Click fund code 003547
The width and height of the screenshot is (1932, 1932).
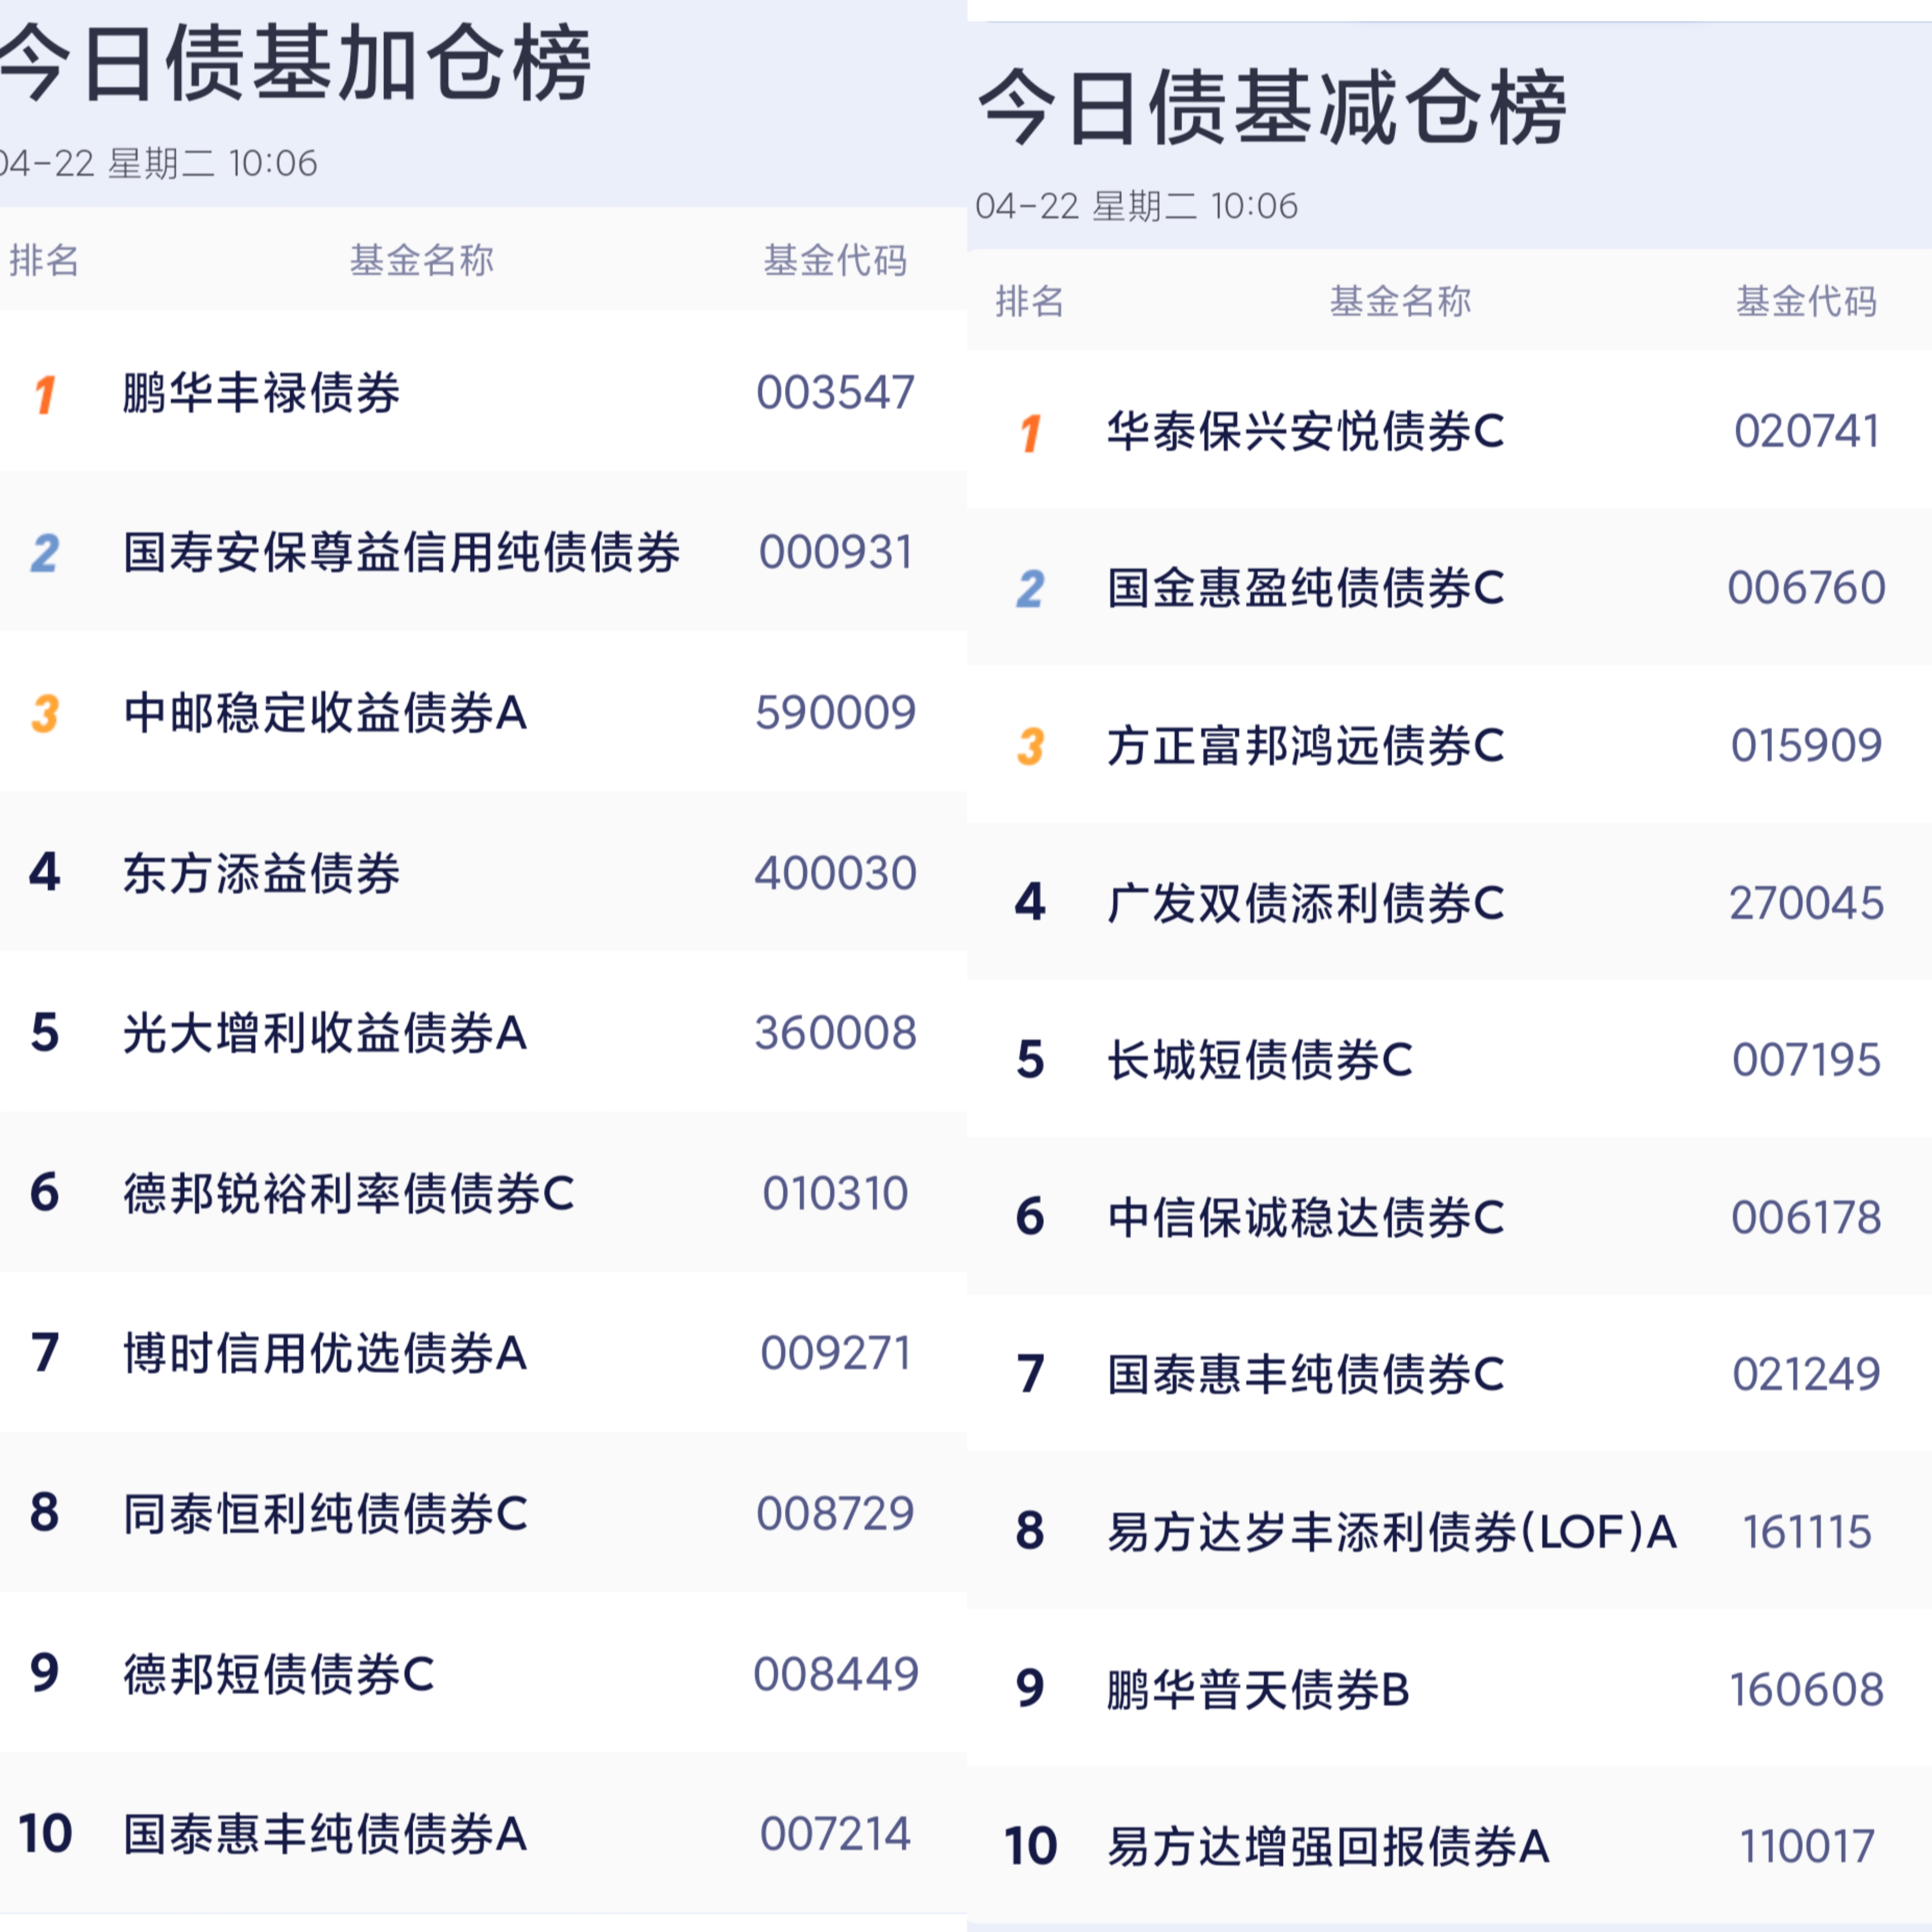click(835, 392)
